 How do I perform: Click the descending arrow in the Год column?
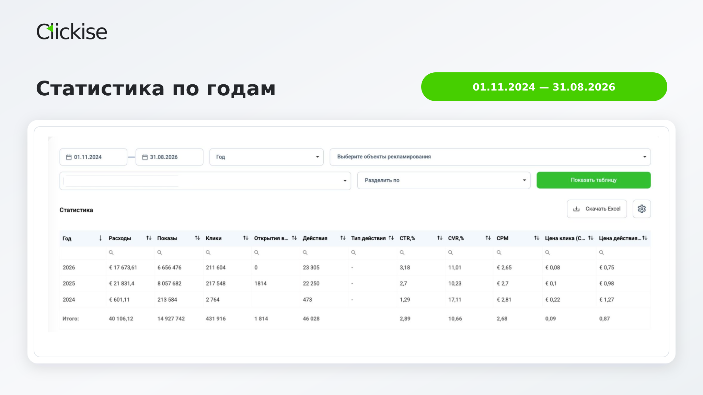click(x=100, y=238)
